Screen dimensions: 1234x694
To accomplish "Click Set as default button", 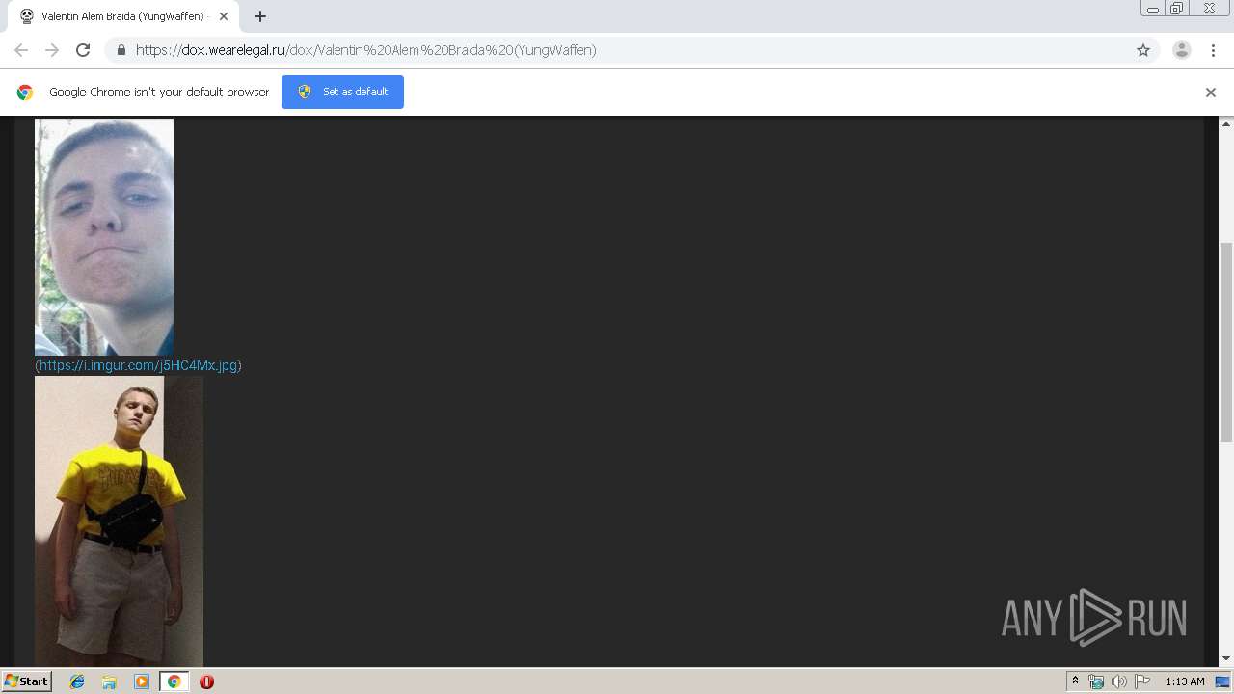I will click(x=342, y=92).
